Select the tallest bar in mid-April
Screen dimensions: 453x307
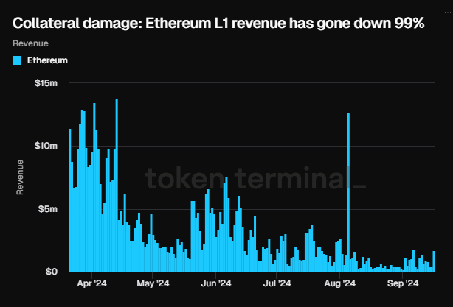point(117,186)
